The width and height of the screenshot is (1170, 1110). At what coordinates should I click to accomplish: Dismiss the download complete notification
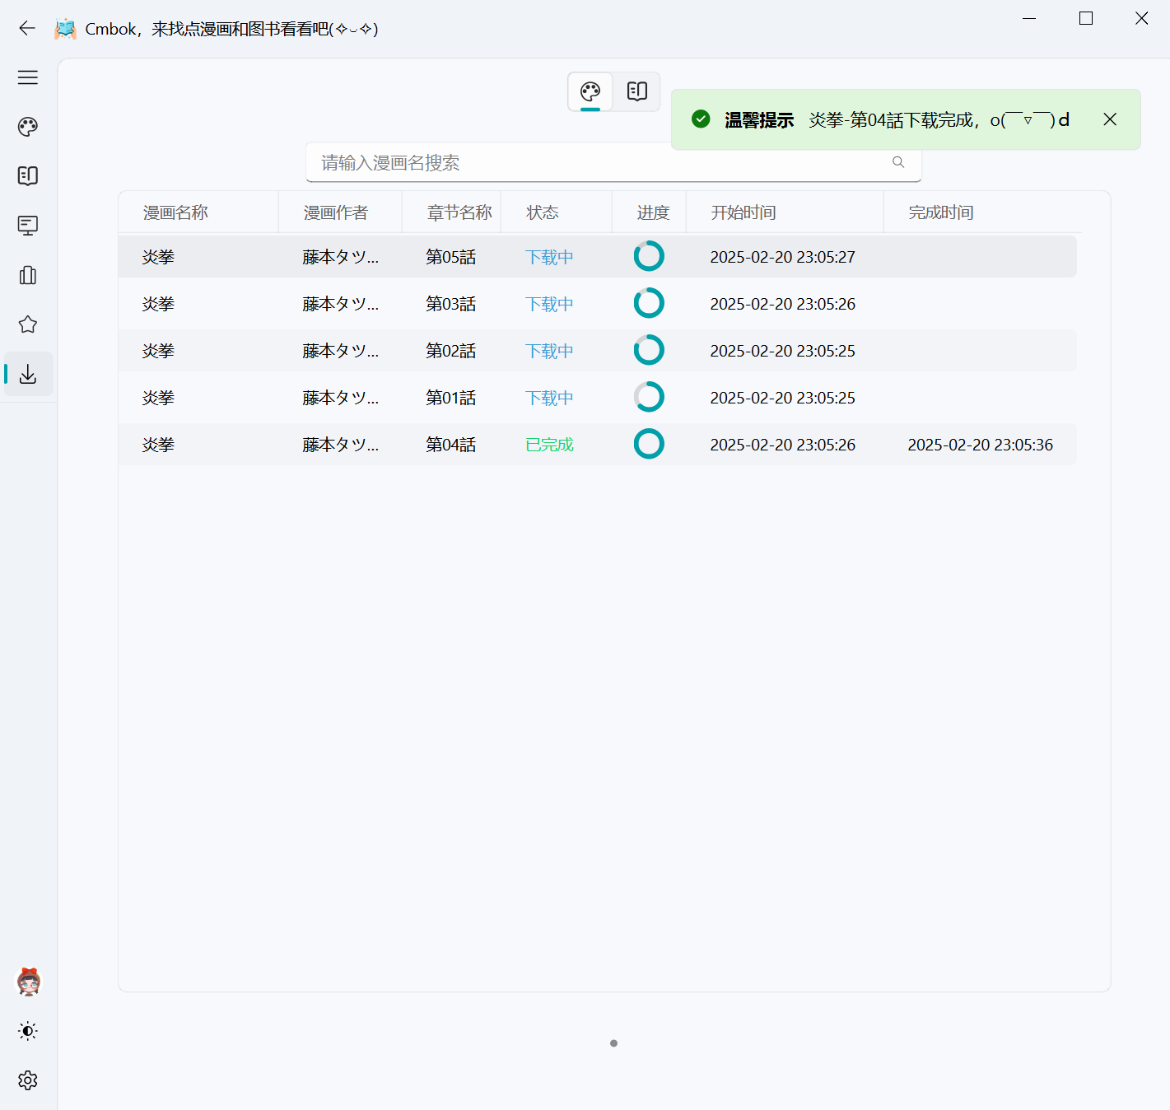(1110, 119)
